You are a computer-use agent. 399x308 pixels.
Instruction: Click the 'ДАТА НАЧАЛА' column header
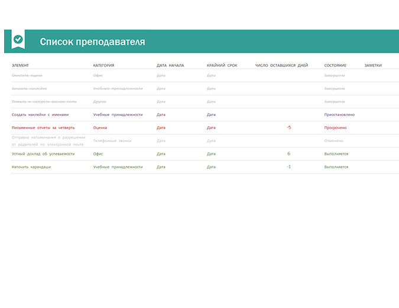click(x=170, y=66)
